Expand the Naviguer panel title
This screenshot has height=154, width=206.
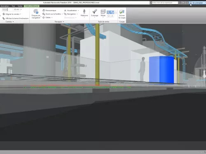click(x=59, y=22)
